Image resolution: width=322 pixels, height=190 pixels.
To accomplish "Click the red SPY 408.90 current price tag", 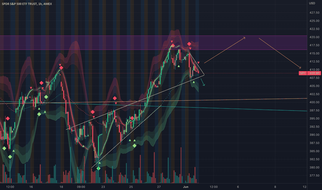I will (x=310, y=73).
